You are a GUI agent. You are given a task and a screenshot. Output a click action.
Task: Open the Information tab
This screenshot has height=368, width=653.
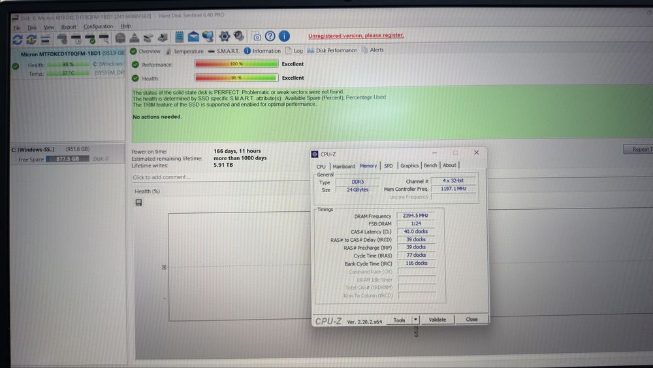(263, 51)
